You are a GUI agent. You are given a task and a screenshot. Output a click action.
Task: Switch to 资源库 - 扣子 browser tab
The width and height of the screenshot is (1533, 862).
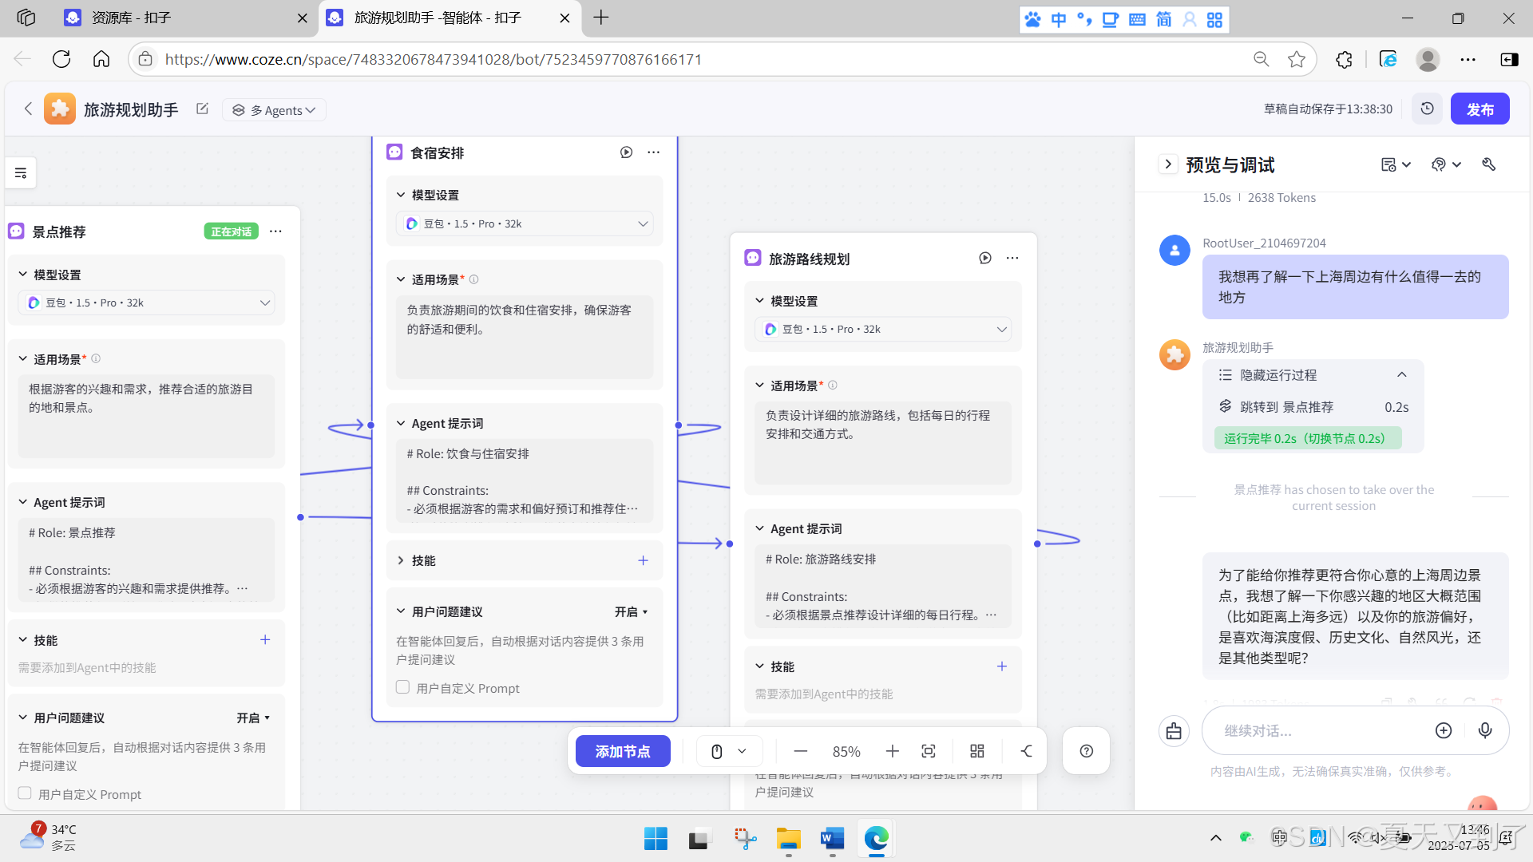click(x=132, y=18)
